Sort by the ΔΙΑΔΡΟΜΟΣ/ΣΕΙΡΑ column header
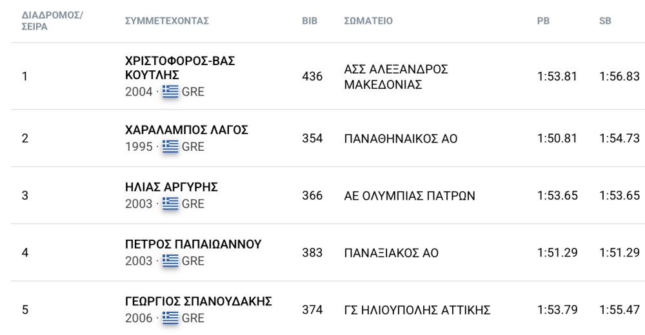The height and width of the screenshot is (335, 645). coord(52,21)
